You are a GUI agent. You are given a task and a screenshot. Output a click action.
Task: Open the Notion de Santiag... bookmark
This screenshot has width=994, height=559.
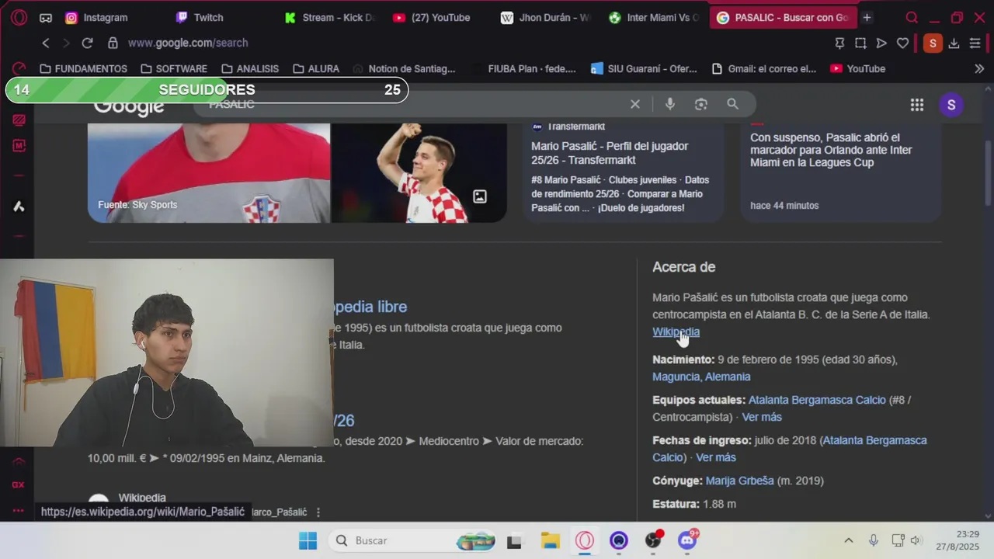[x=404, y=68]
